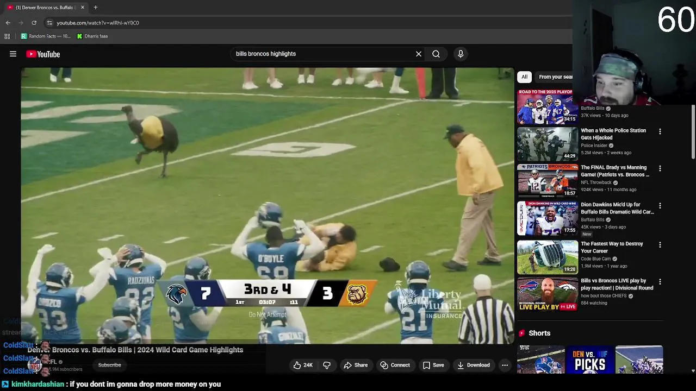Image resolution: width=696 pixels, height=391 pixels.
Task: Open the Dharris faaa bookmark
Action: 92,36
